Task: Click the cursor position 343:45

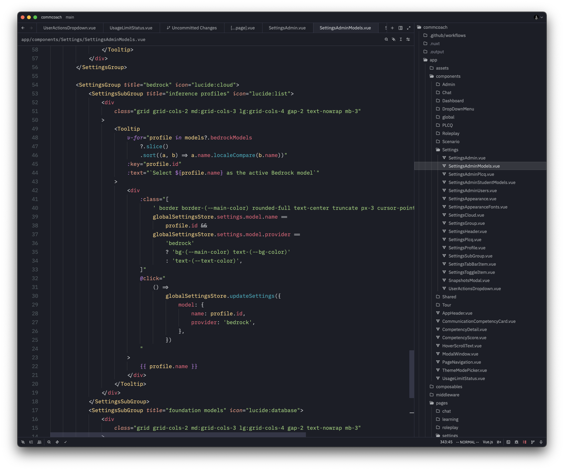Action: [446, 442]
